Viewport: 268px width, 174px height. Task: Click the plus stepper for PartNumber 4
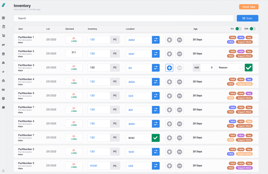click(x=169, y=81)
